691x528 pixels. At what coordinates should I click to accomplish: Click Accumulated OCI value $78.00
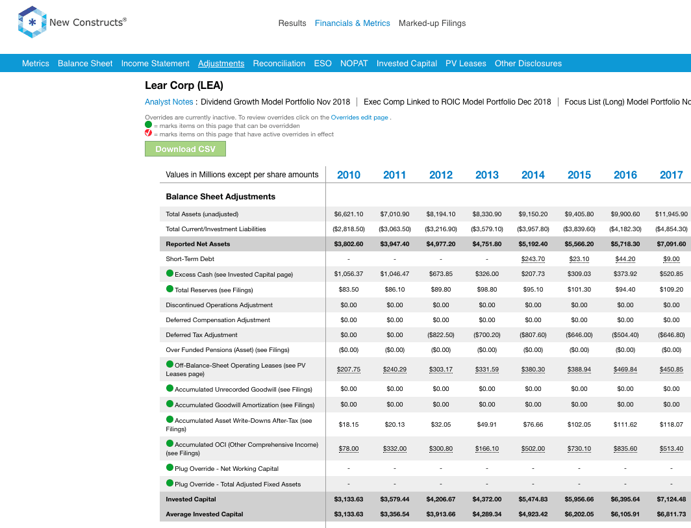[x=349, y=449]
